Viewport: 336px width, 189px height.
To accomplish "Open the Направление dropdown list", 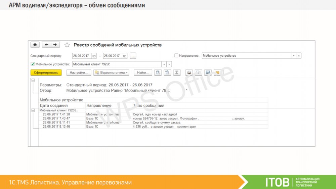I will (x=294, y=56).
